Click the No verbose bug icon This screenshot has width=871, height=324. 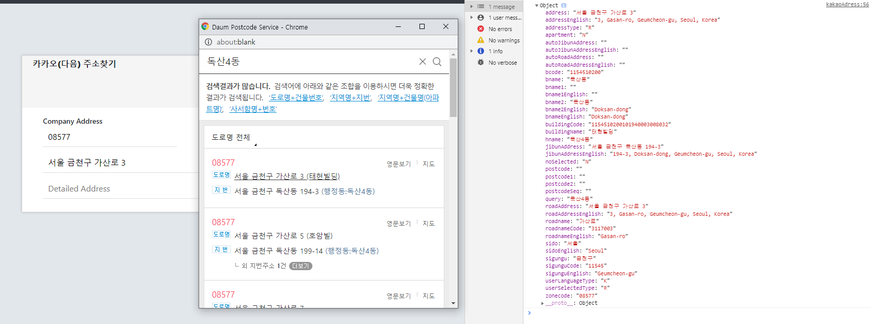coord(480,63)
